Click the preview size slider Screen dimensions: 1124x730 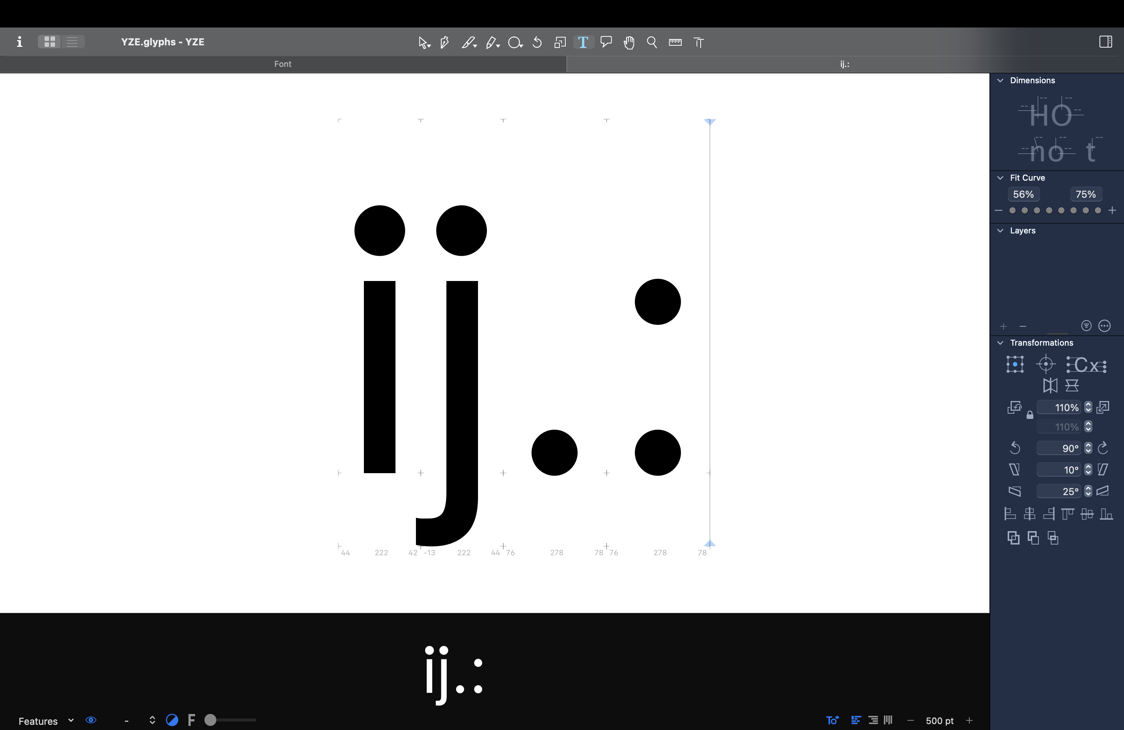coord(230,720)
